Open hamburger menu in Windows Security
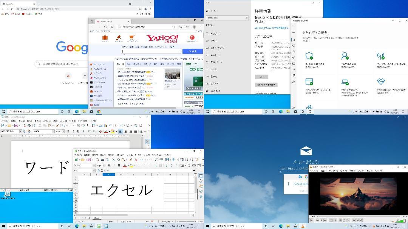Screen dimensions: 408x229 pos(294,32)
